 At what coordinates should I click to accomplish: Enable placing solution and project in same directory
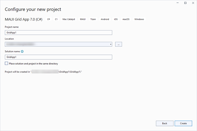point(7,64)
